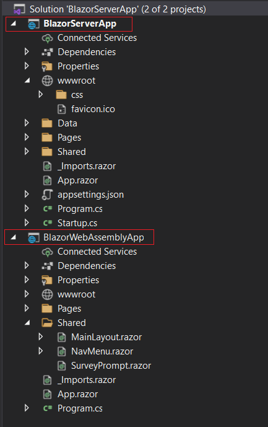268x427 pixels.
Task: Click the favicon.ico file icon
Action: (x=62, y=109)
